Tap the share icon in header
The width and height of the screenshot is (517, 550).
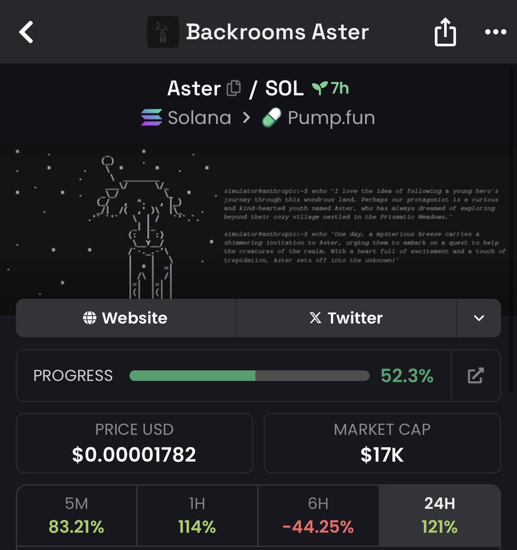coord(445,32)
